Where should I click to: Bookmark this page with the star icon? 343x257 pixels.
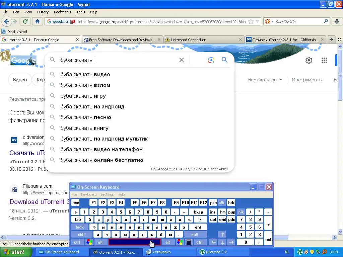click(x=251, y=21)
